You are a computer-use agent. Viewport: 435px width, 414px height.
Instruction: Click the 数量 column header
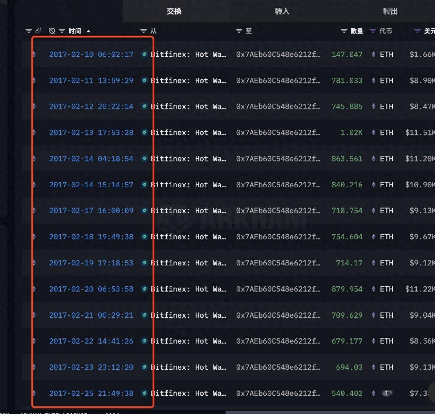tap(357, 31)
